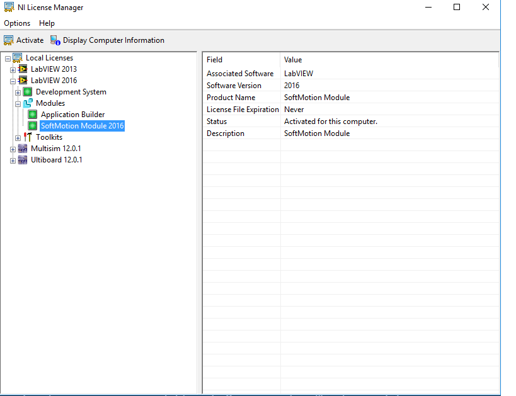Expand the LabVIEW 2013 tree node

tap(13, 69)
